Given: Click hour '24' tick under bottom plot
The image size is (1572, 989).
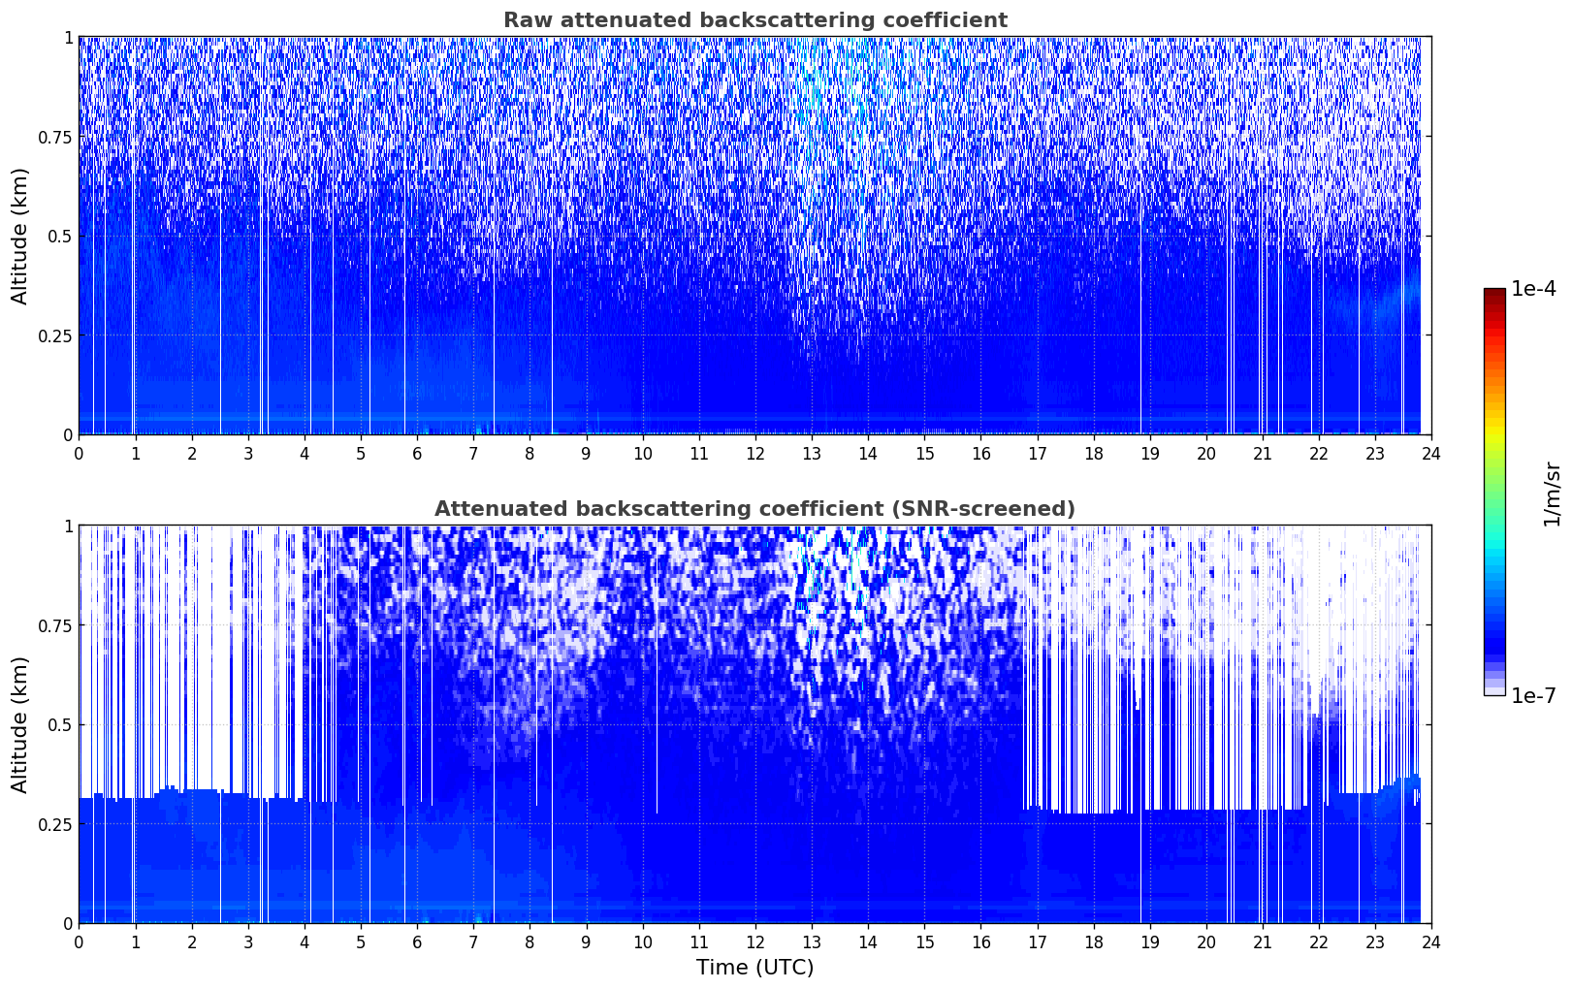Looking at the screenshot, I should pyautogui.click(x=1431, y=941).
